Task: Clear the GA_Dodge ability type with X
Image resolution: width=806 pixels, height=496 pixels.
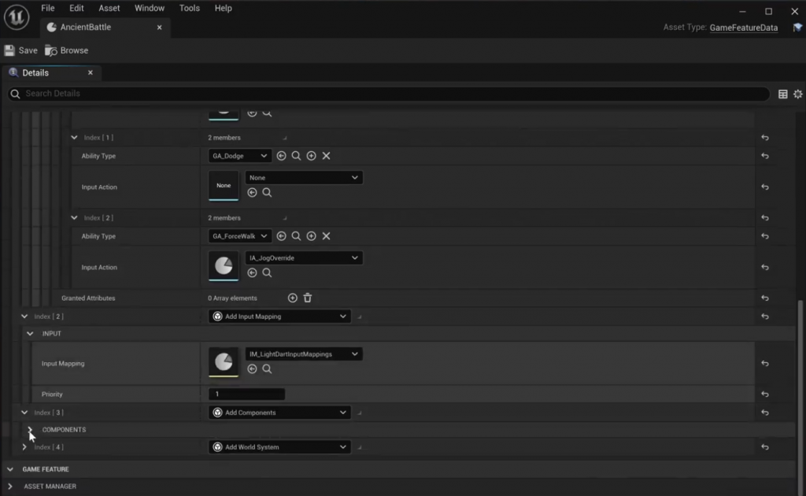Action: pyautogui.click(x=326, y=156)
